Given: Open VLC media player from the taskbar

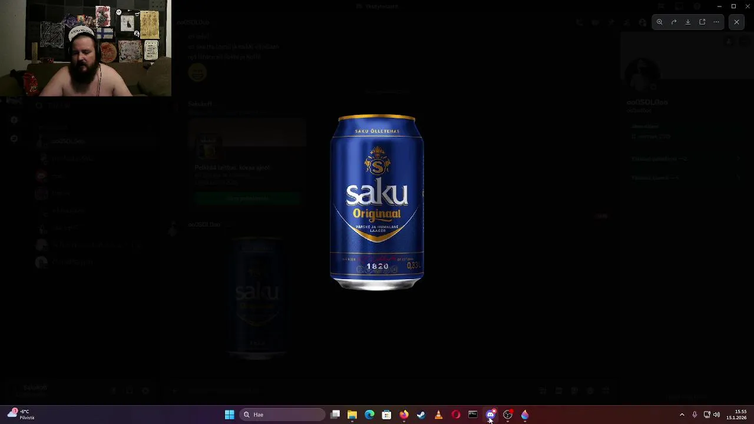Looking at the screenshot, I should (438, 415).
